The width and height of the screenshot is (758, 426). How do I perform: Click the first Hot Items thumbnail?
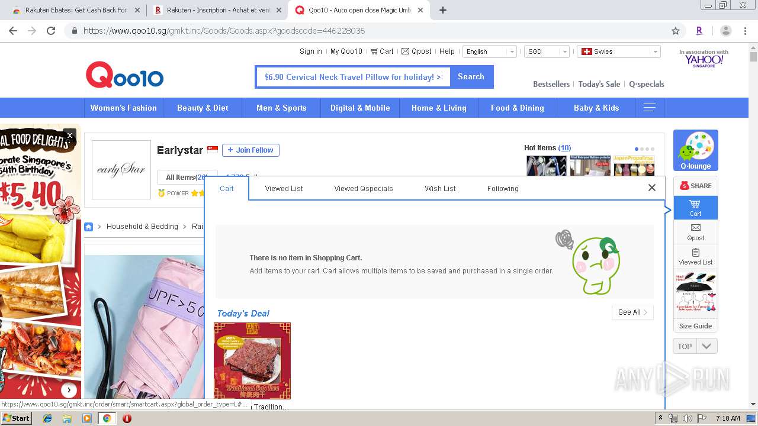[547, 166]
